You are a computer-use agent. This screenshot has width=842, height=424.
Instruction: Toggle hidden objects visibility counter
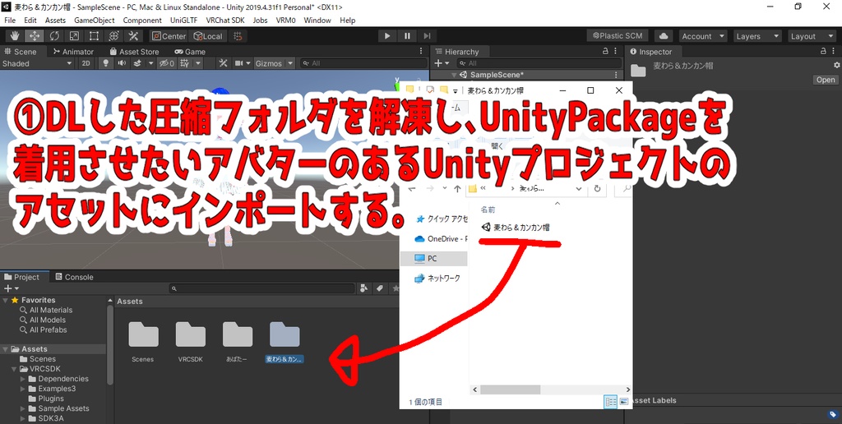[x=168, y=63]
